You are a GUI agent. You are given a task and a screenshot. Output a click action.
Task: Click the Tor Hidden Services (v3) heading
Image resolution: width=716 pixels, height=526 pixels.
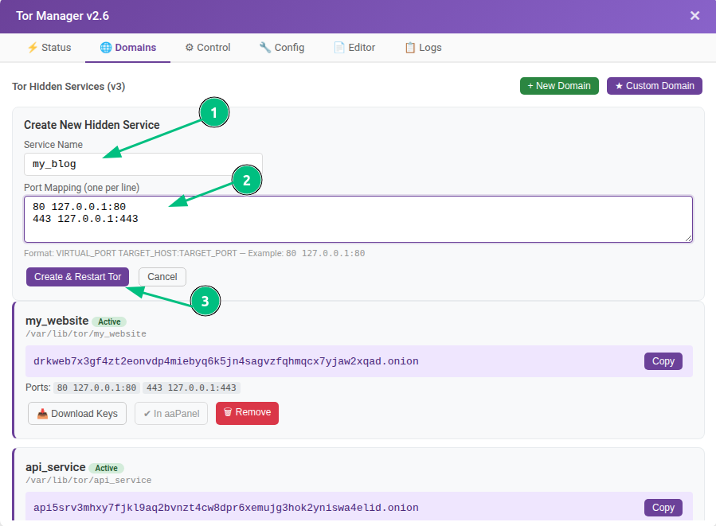(68, 86)
